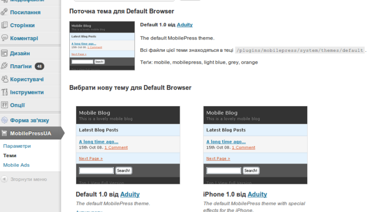Click the current theme preview thumbnail
The width and height of the screenshot is (368, 212).
pyautogui.click(x=102, y=46)
